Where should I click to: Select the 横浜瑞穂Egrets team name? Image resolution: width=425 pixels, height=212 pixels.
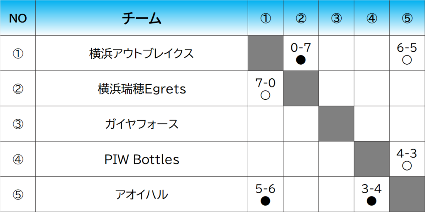(142, 89)
